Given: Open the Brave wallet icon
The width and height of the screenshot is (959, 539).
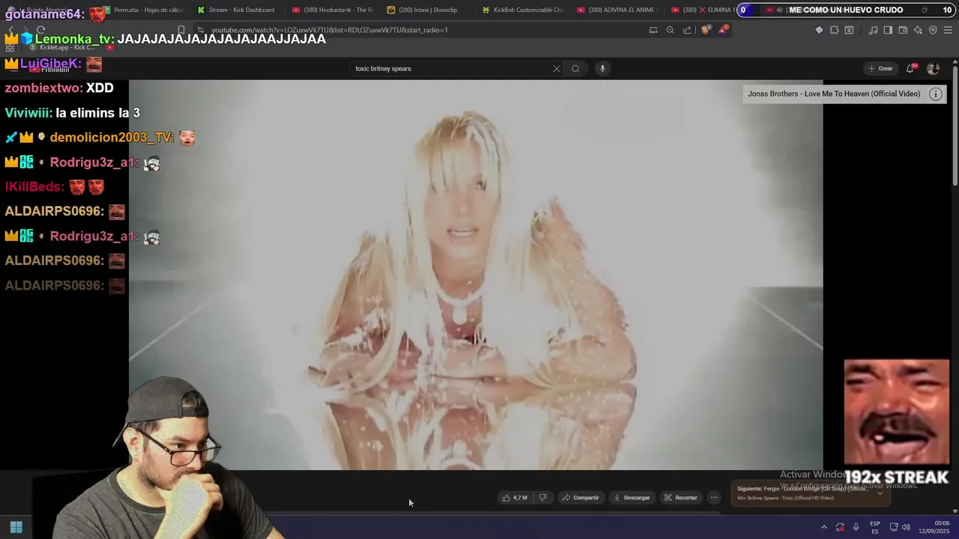Looking at the screenshot, I should tap(903, 30).
